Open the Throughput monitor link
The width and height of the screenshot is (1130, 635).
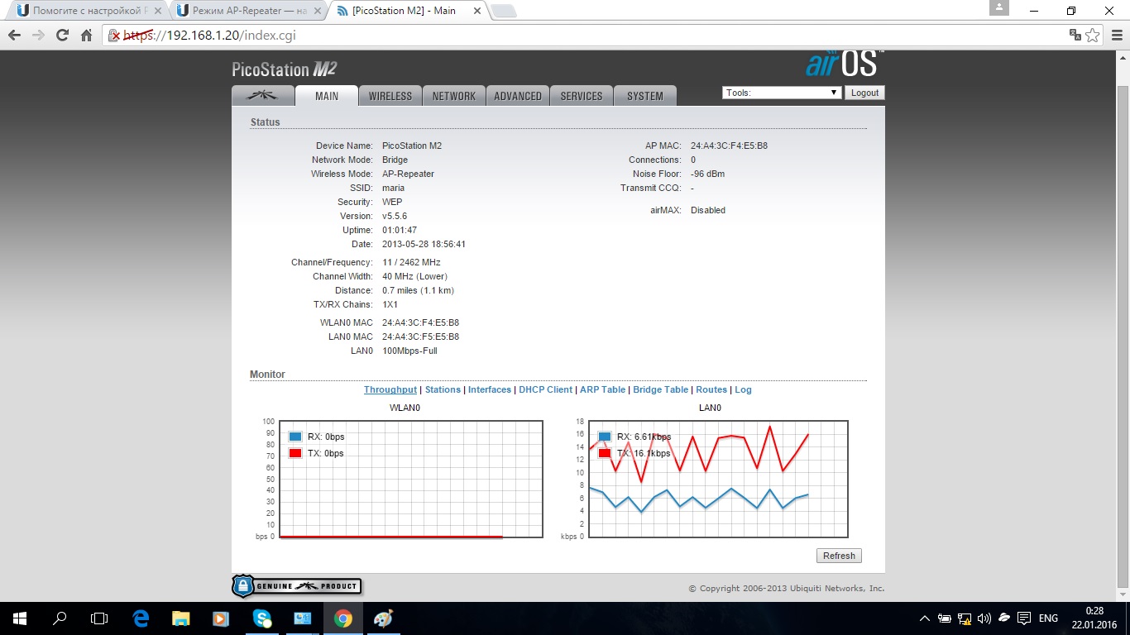[390, 389]
